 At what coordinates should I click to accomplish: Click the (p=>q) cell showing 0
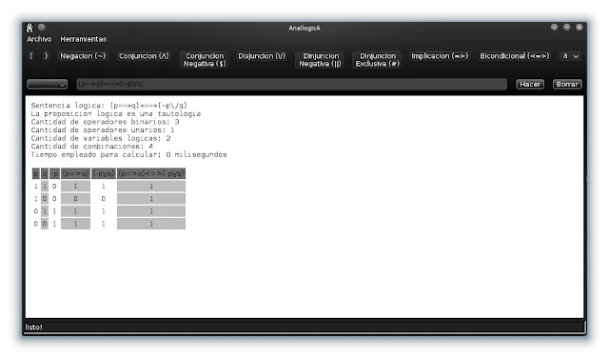coord(75,199)
